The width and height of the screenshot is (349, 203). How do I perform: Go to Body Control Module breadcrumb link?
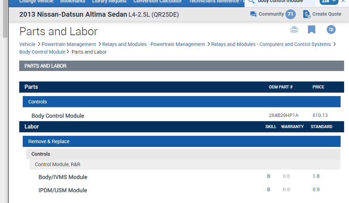(42, 52)
